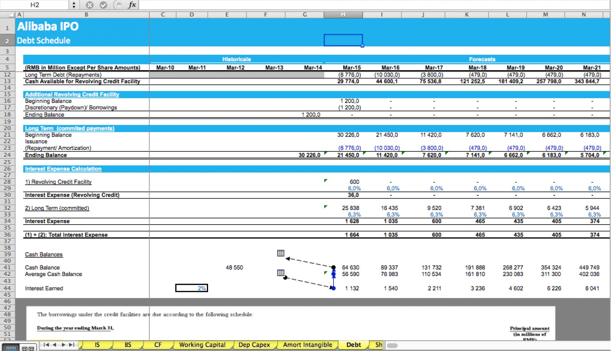Switch to Dep Capex sheet tab
611x351 pixels.
[254, 345]
